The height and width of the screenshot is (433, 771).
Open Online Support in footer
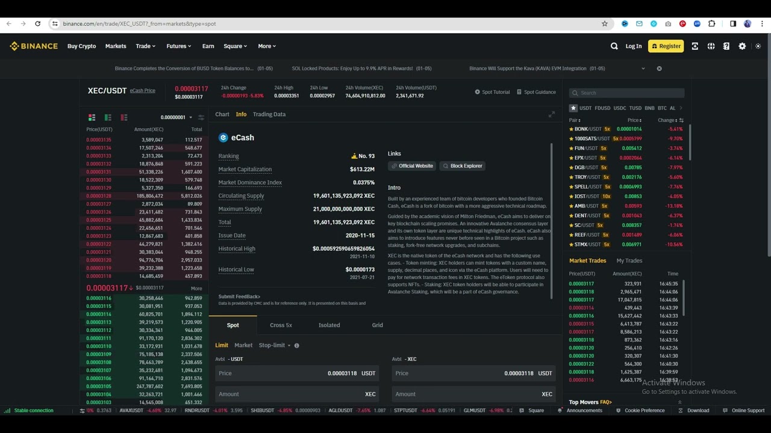tap(744, 411)
